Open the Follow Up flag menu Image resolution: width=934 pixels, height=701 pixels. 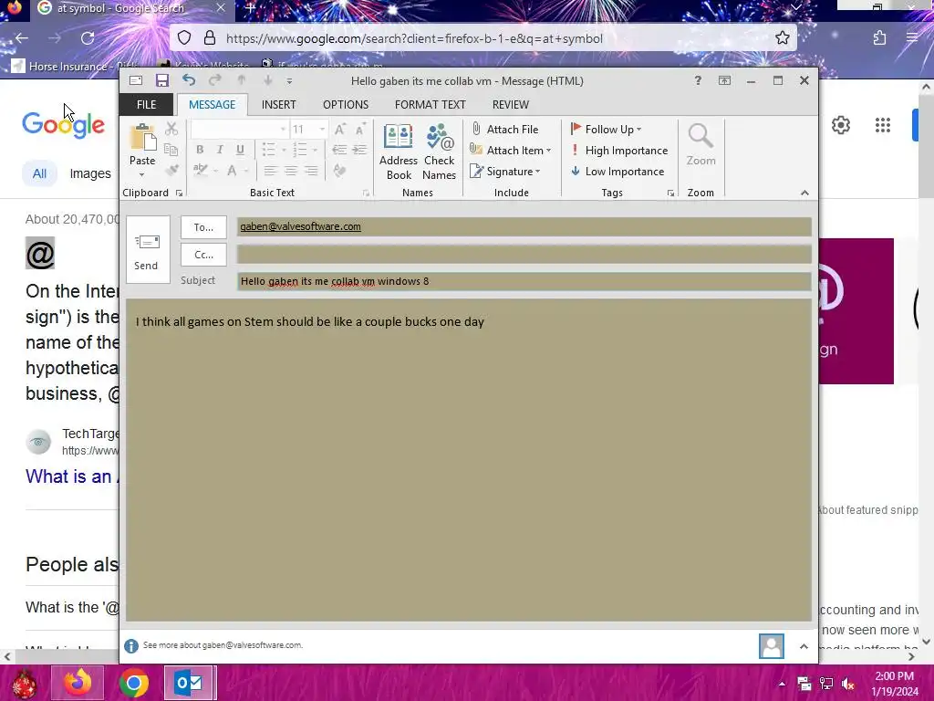click(x=606, y=130)
